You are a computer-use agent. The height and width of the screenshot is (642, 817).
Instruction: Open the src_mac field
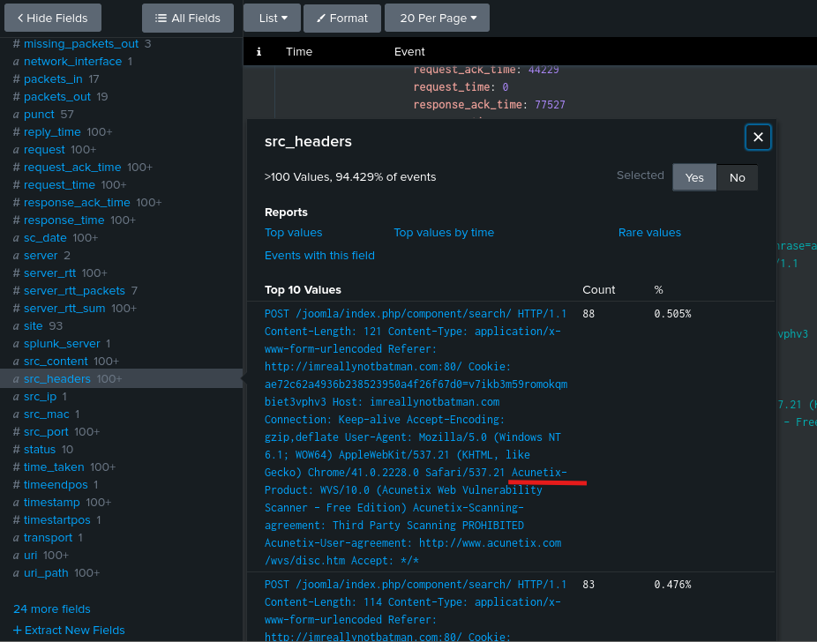coord(47,414)
